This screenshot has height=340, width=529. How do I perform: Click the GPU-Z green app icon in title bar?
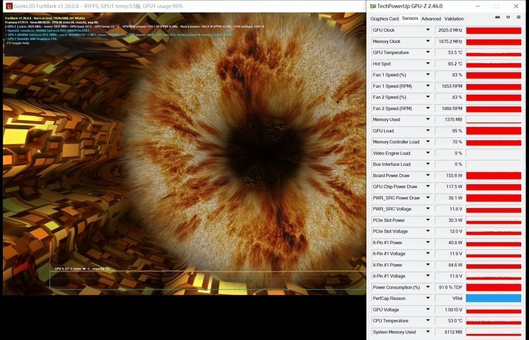(x=373, y=6)
